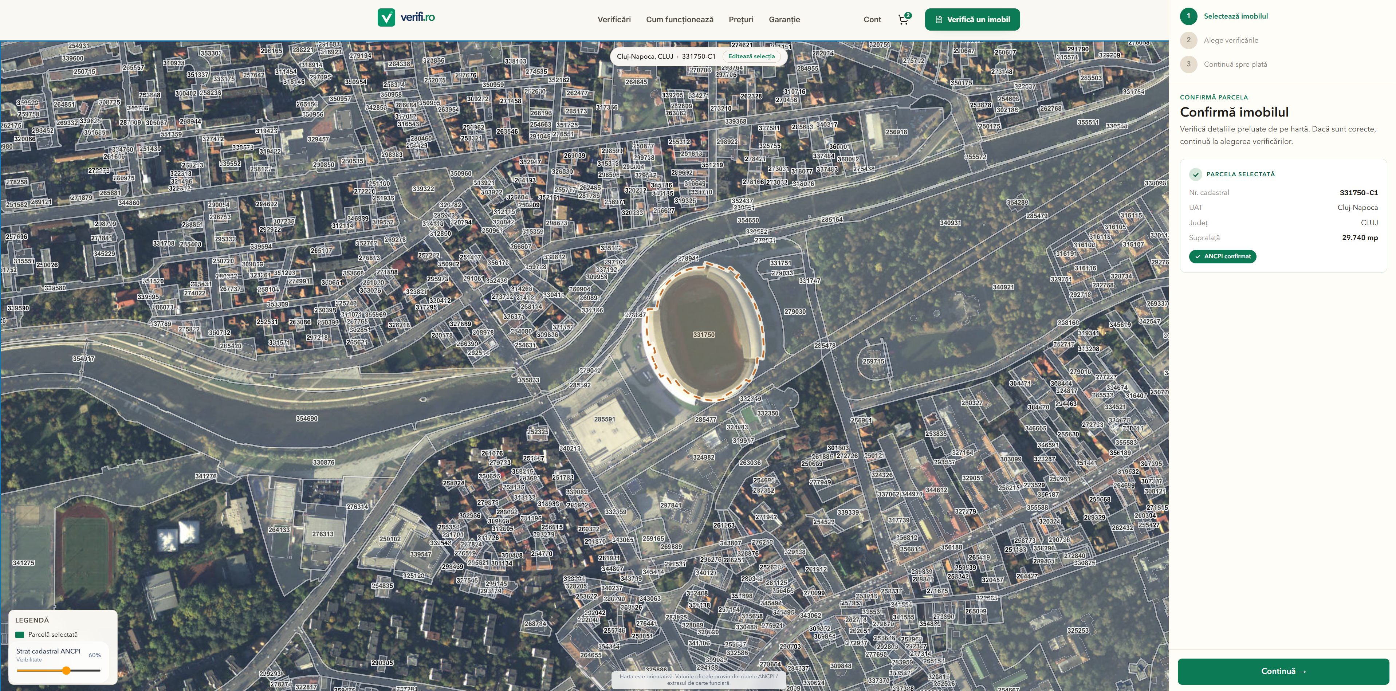
Task: Click the Județ value CLUJ
Action: click(1369, 223)
